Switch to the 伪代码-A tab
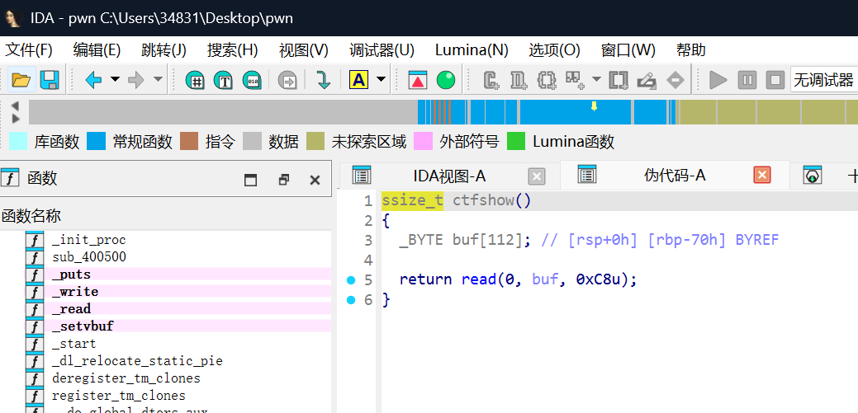858x413 pixels. (x=675, y=176)
